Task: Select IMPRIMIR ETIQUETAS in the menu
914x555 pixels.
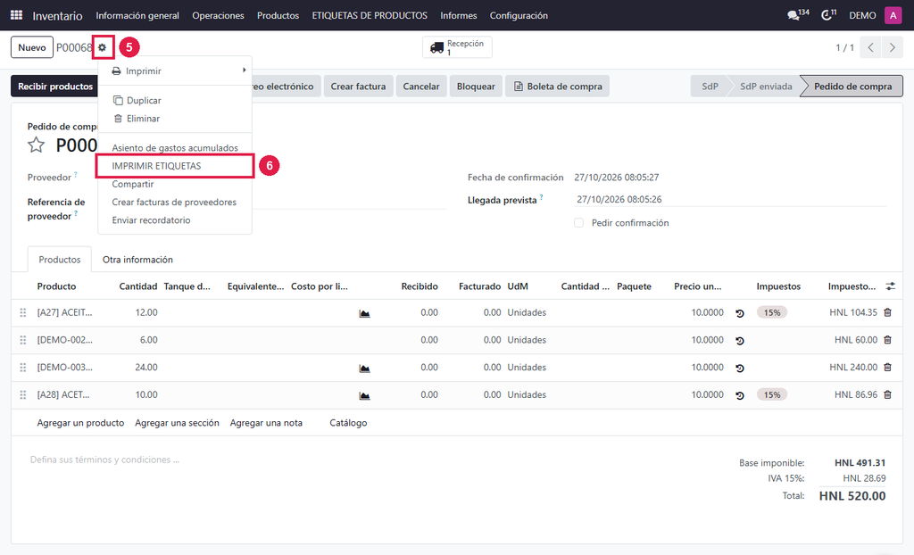Action: tap(175, 166)
